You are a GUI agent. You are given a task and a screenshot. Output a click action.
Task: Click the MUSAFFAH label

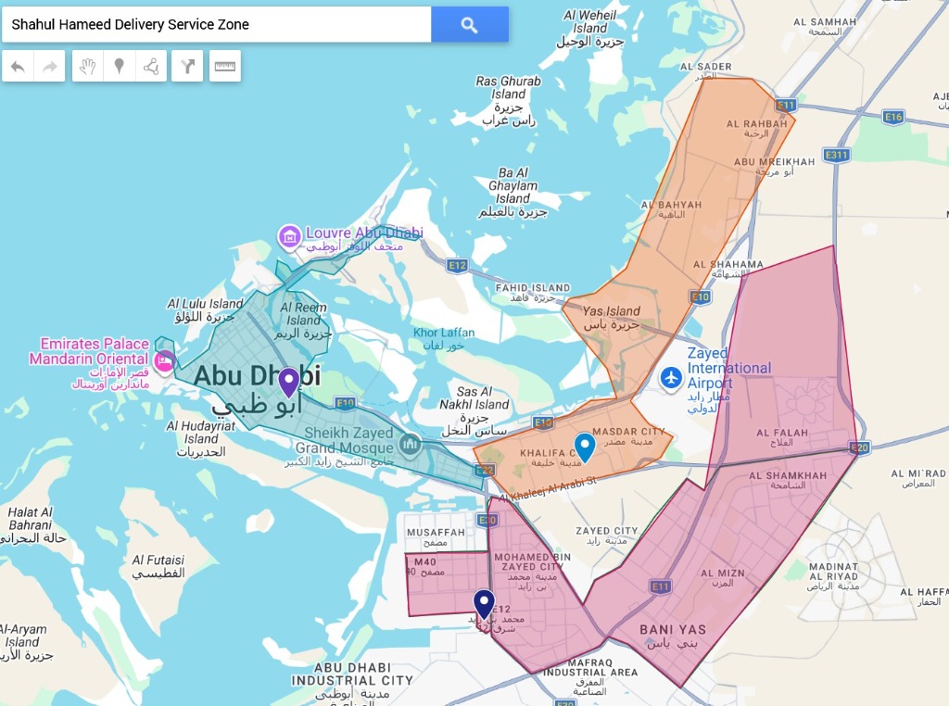[x=436, y=533]
